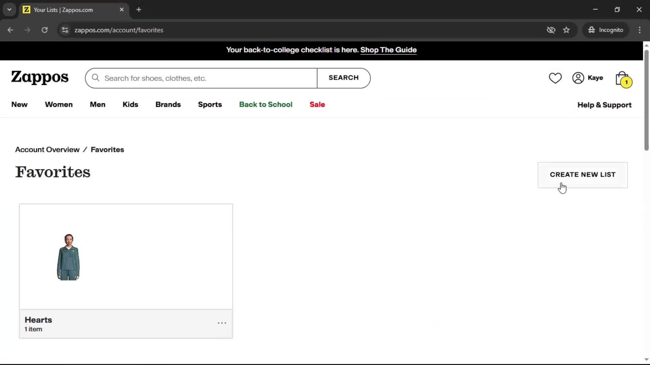
Task: Open the Women menu
Action: point(59,105)
